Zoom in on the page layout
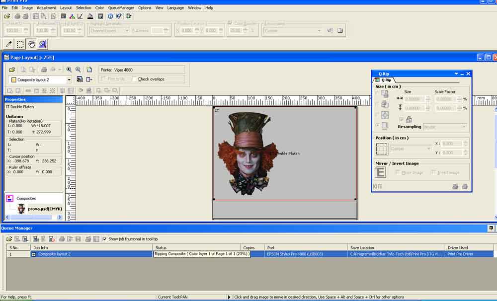Viewport: 497px width, 301px height. [x=69, y=70]
